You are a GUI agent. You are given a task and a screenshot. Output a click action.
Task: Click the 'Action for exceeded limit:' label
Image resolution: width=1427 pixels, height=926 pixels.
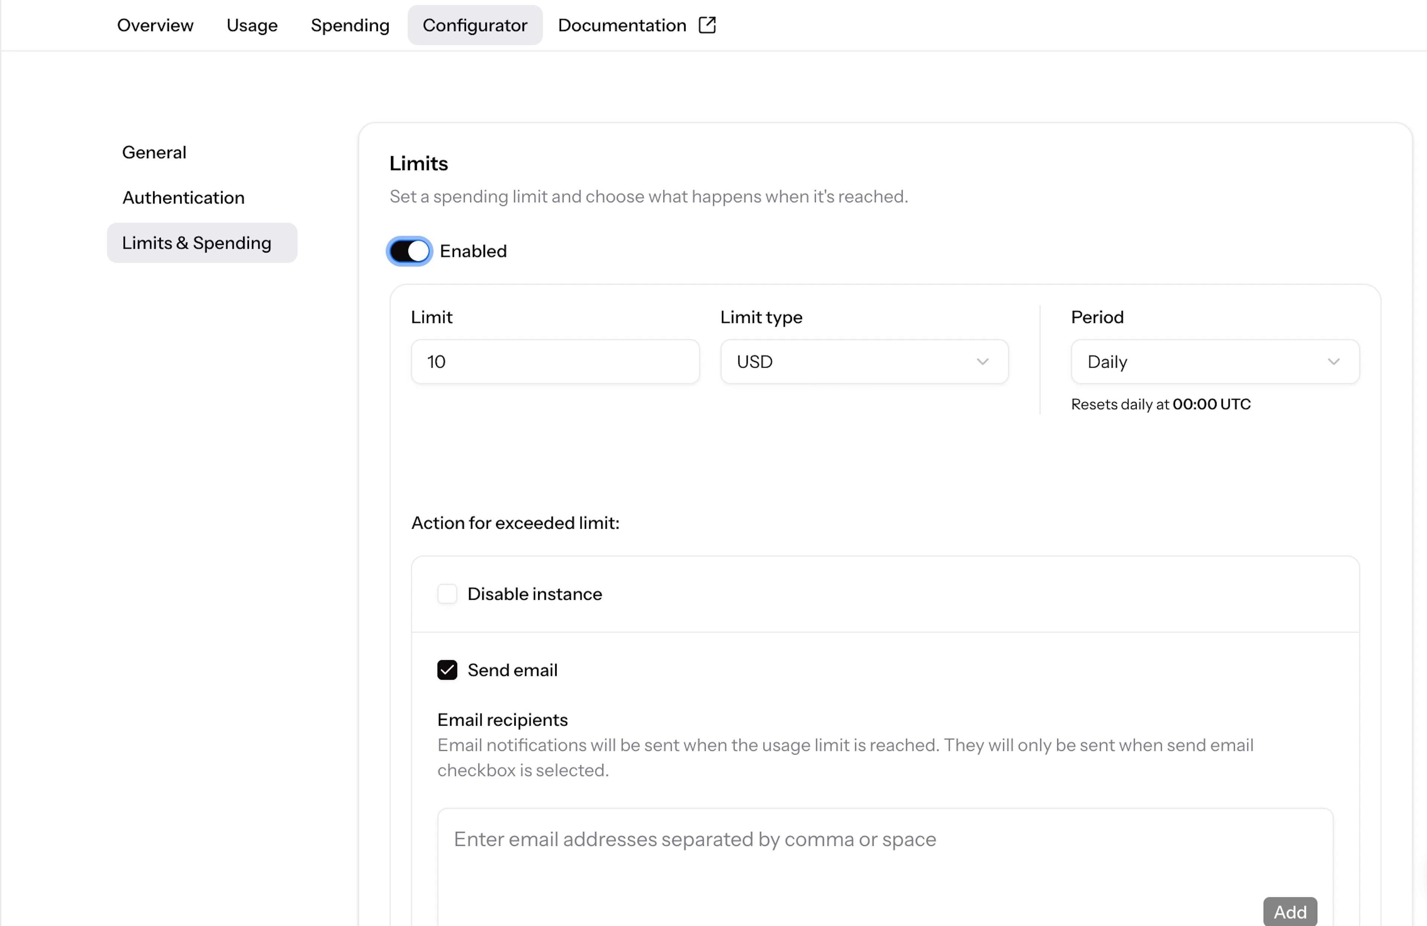pyautogui.click(x=515, y=522)
